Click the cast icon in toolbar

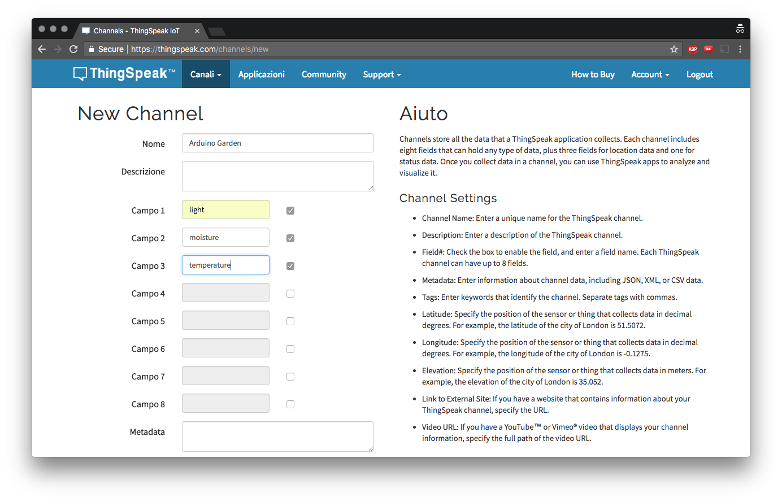tap(724, 49)
